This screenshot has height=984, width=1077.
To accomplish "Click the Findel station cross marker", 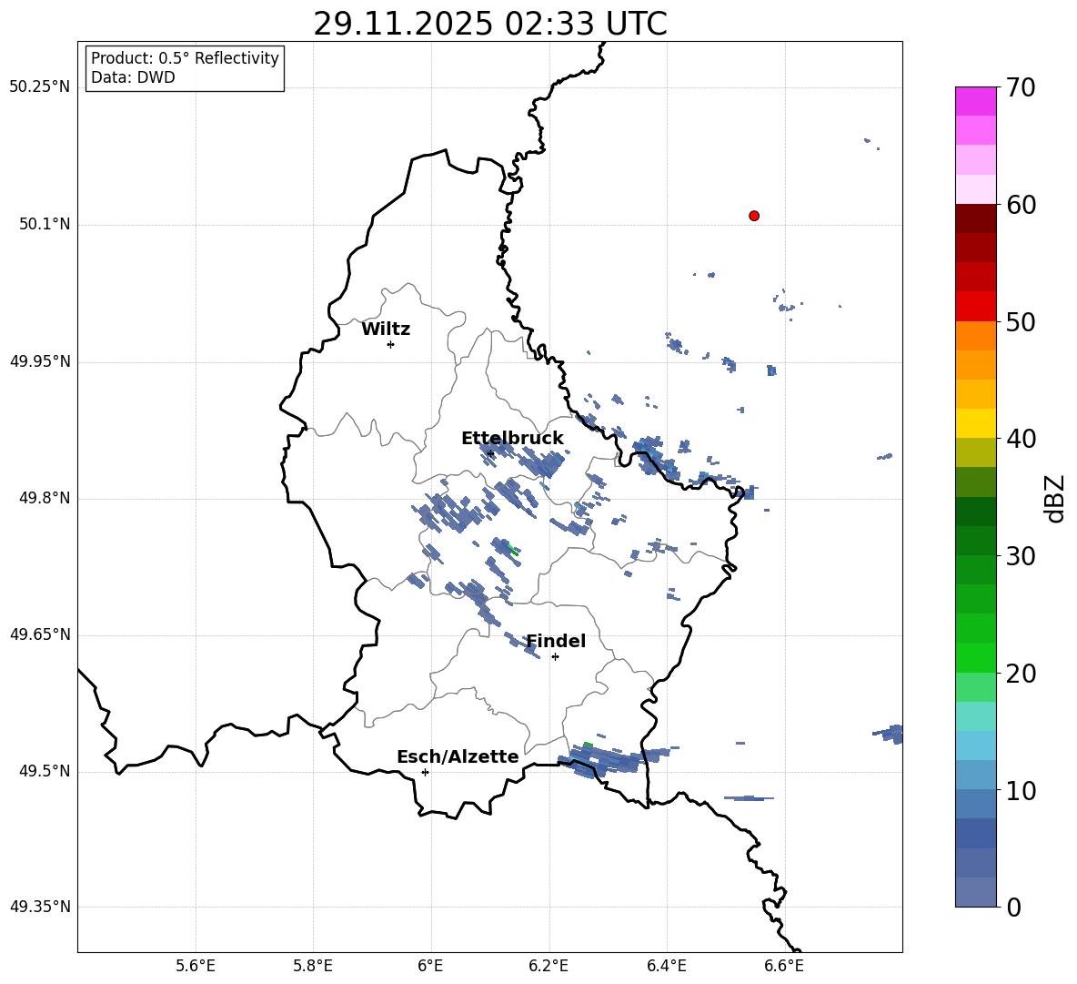I will 555,657.
